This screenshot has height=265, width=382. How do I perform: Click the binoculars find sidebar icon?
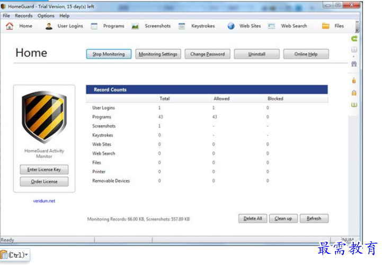click(x=354, y=64)
